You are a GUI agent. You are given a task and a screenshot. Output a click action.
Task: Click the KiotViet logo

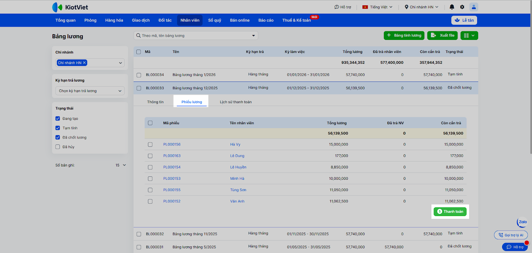[70, 7]
